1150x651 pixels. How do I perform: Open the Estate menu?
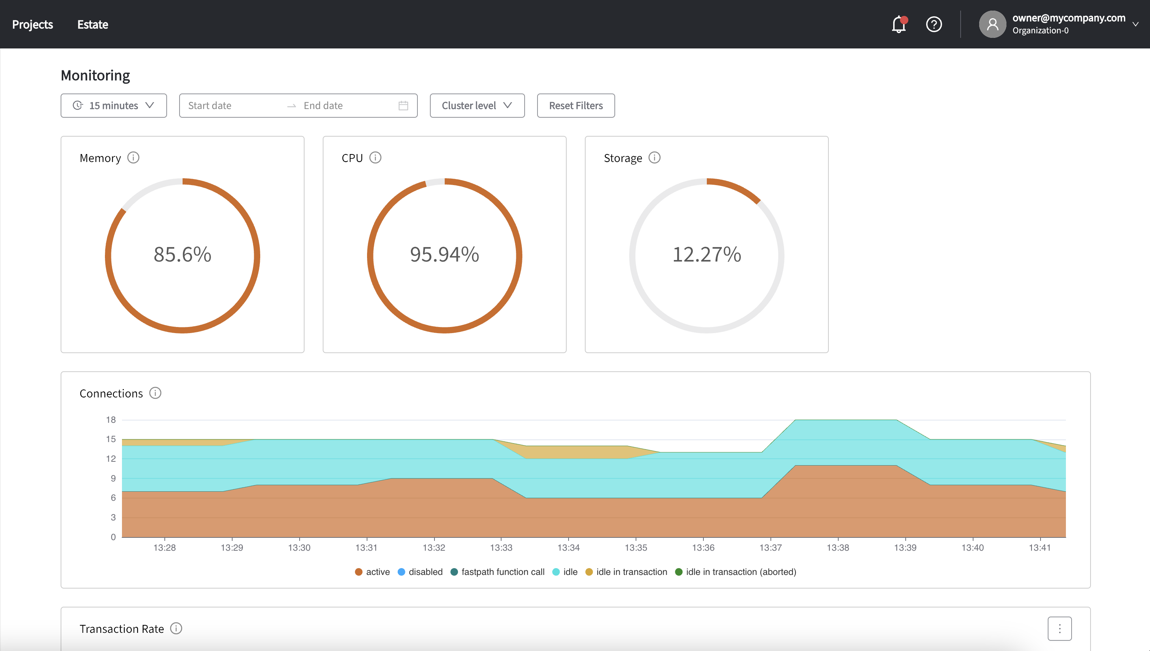(x=93, y=24)
